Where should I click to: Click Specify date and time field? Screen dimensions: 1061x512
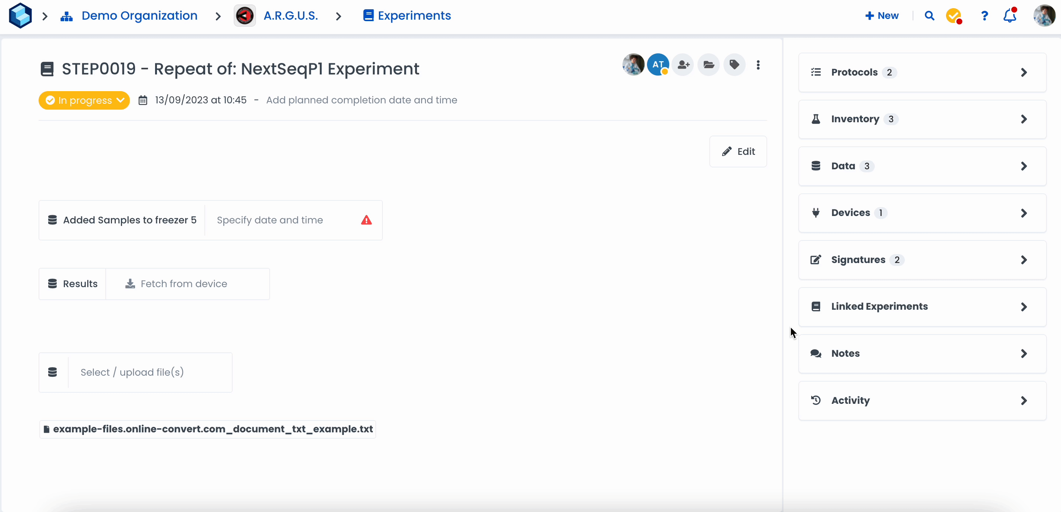pos(270,220)
